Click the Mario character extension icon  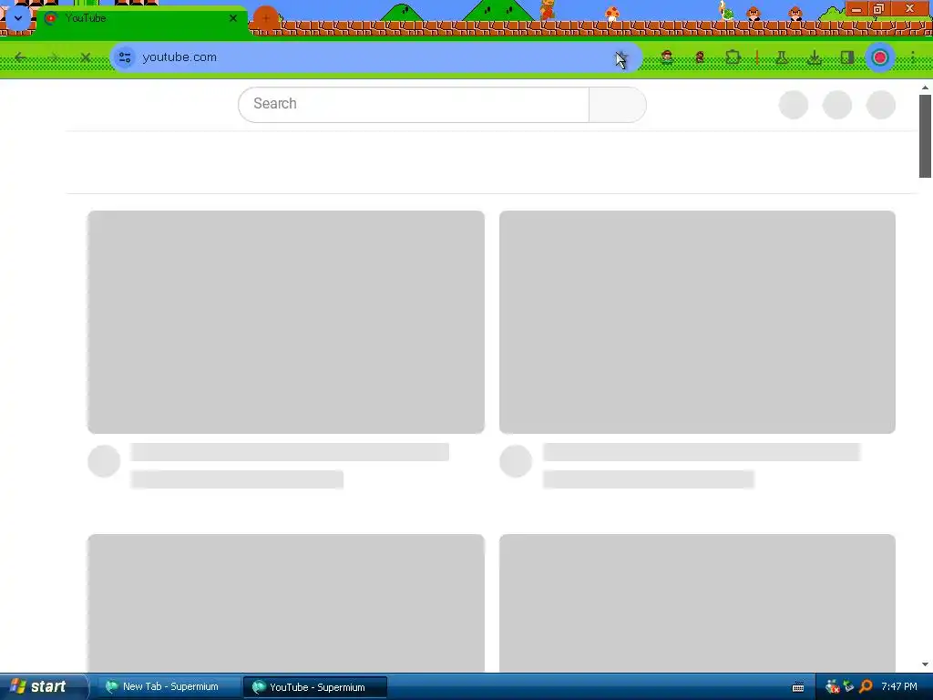667,57
